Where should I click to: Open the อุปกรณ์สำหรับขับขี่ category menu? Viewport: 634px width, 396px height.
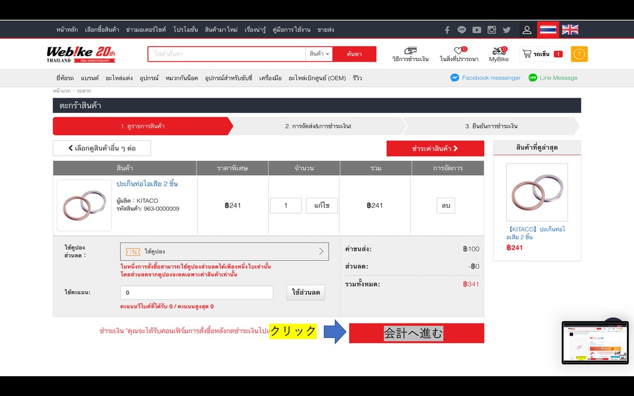click(229, 78)
